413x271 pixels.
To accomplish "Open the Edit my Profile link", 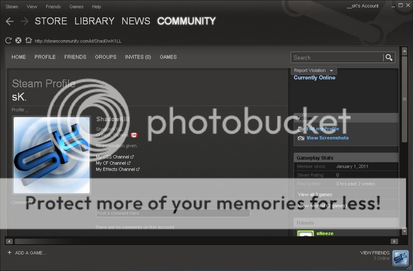I will coord(323,129).
